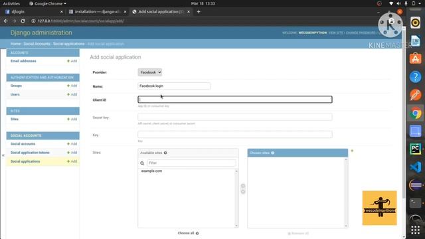
Task: Click Social Accounts in the breadcrumb
Action: 37,44
